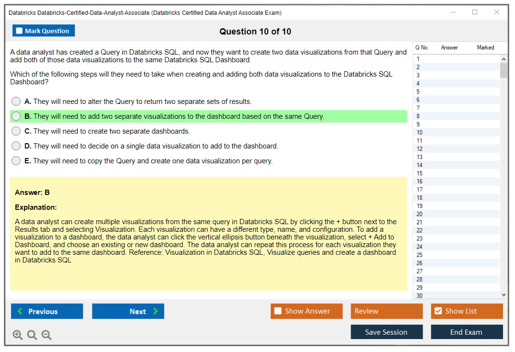Image resolution: width=515 pixels, height=352 pixels.
Task: Click the question list scrollbar up arrow
Action: point(504,58)
